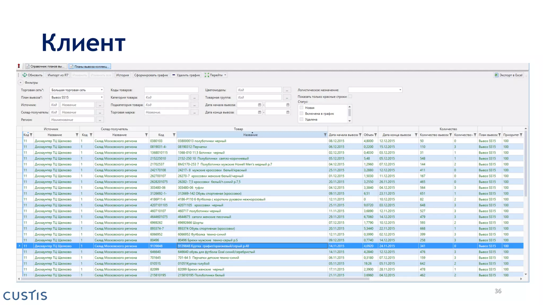The image size is (543, 305).
Task: Check the Включена в график checkbox
Action: [301, 113]
